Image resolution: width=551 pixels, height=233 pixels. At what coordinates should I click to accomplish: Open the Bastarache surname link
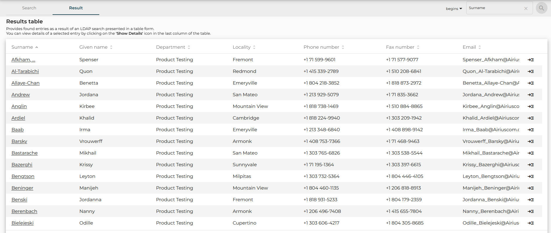click(25, 153)
